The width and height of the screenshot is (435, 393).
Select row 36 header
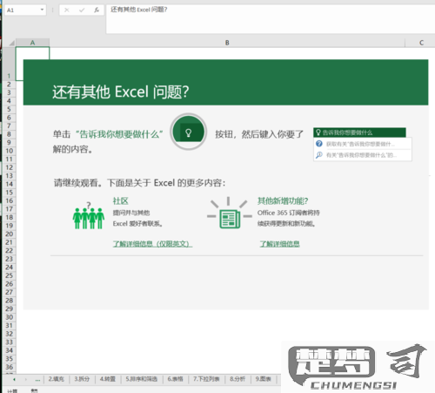(9, 367)
